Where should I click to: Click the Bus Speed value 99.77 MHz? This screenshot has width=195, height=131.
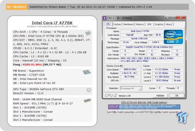point(130,77)
